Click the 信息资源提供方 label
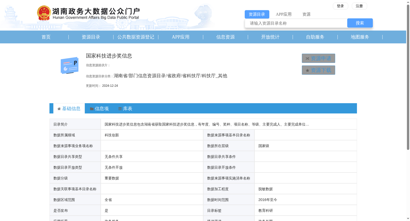Viewport: 410px width, 221px height. (x=98, y=65)
